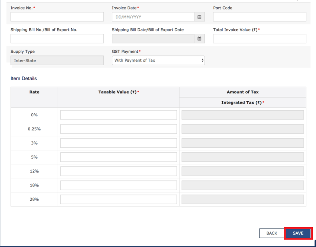Select Taxable Value field for 3% rate
The width and height of the screenshot is (316, 247).
[119, 143]
